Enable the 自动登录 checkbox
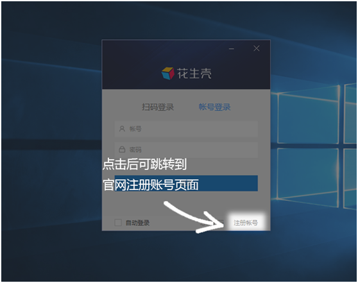This screenshot has height=283, width=358. click(118, 222)
